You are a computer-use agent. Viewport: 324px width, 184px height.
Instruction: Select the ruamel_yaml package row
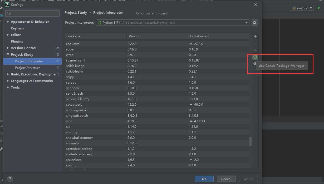click(x=157, y=60)
